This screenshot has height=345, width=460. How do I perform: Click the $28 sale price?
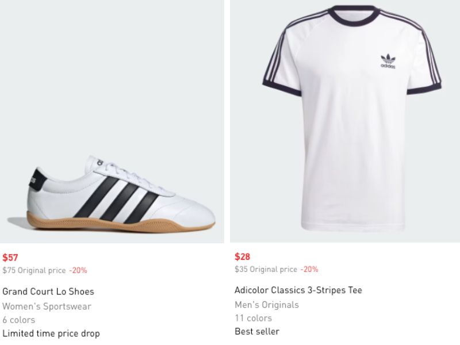pos(243,257)
